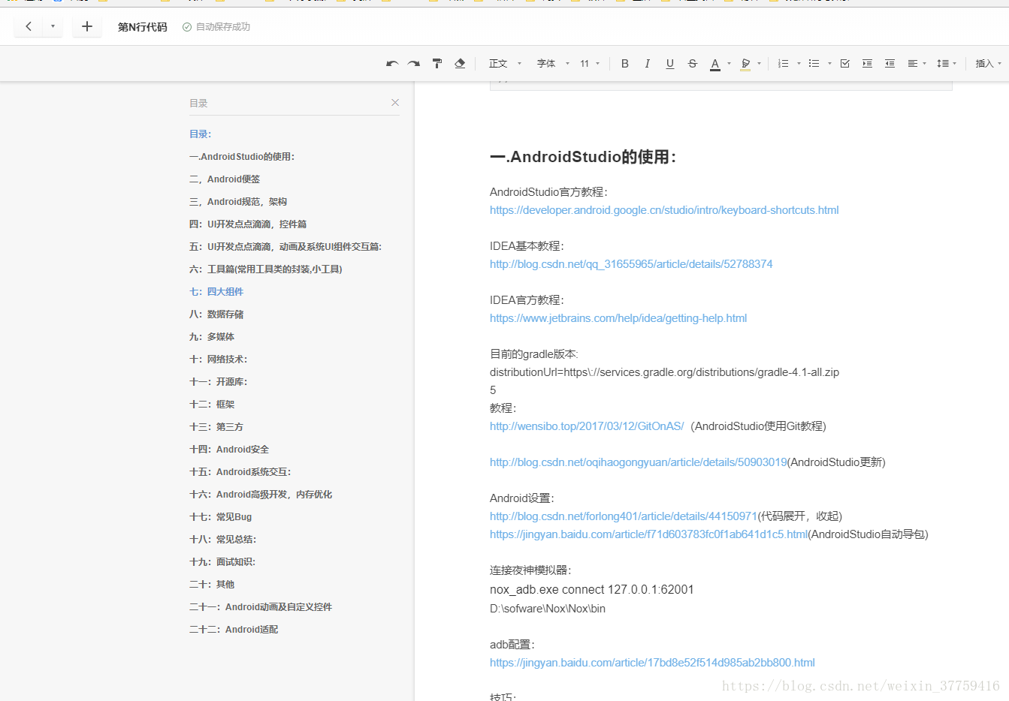
Task: Apply the highlight color marker icon
Action: 745,64
